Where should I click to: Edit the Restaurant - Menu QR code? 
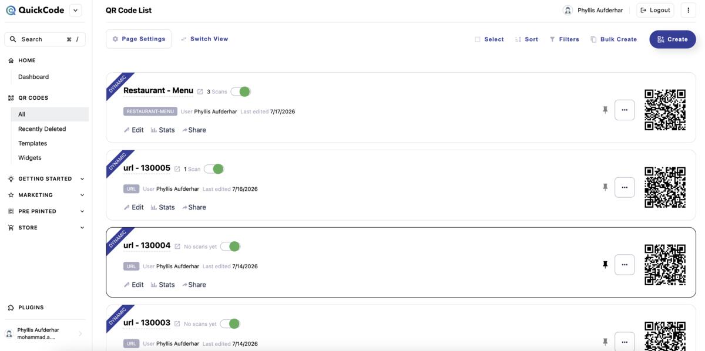133,130
